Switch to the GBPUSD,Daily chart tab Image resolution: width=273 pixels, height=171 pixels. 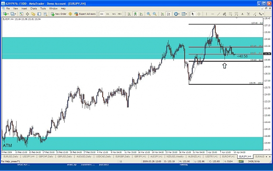[x=65, y=157]
